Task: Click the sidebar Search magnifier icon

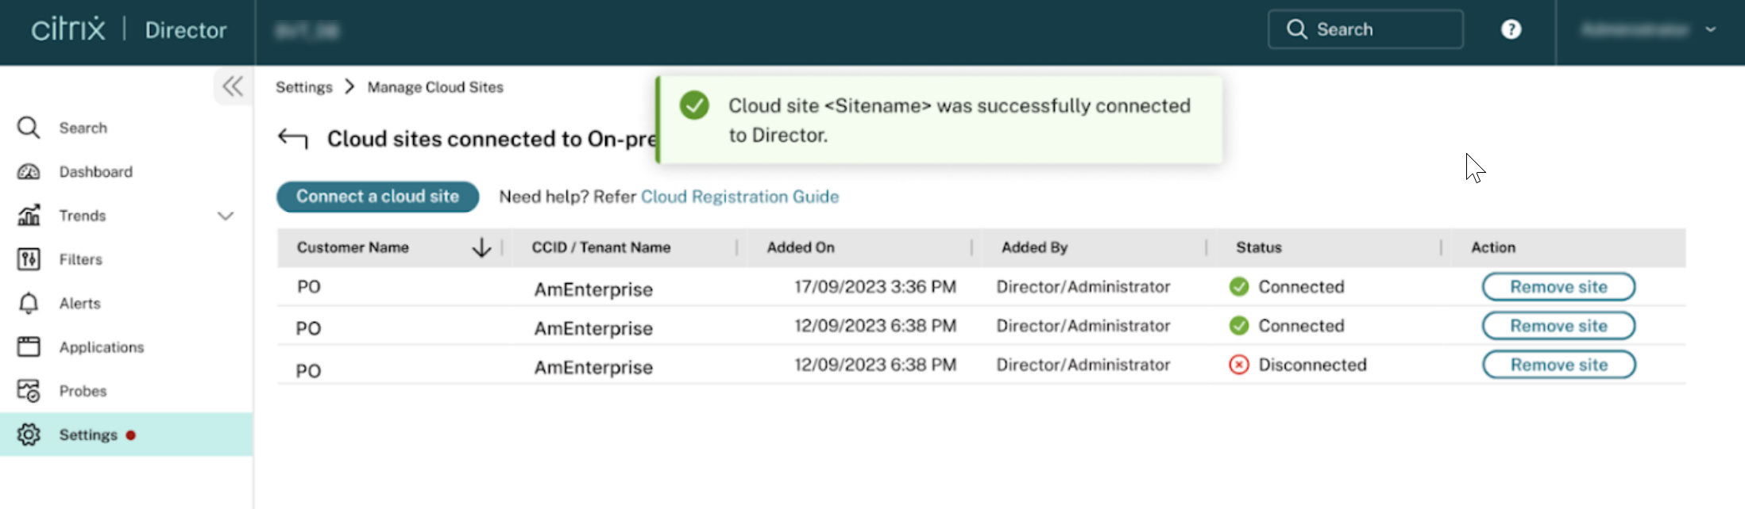Action: point(29,128)
